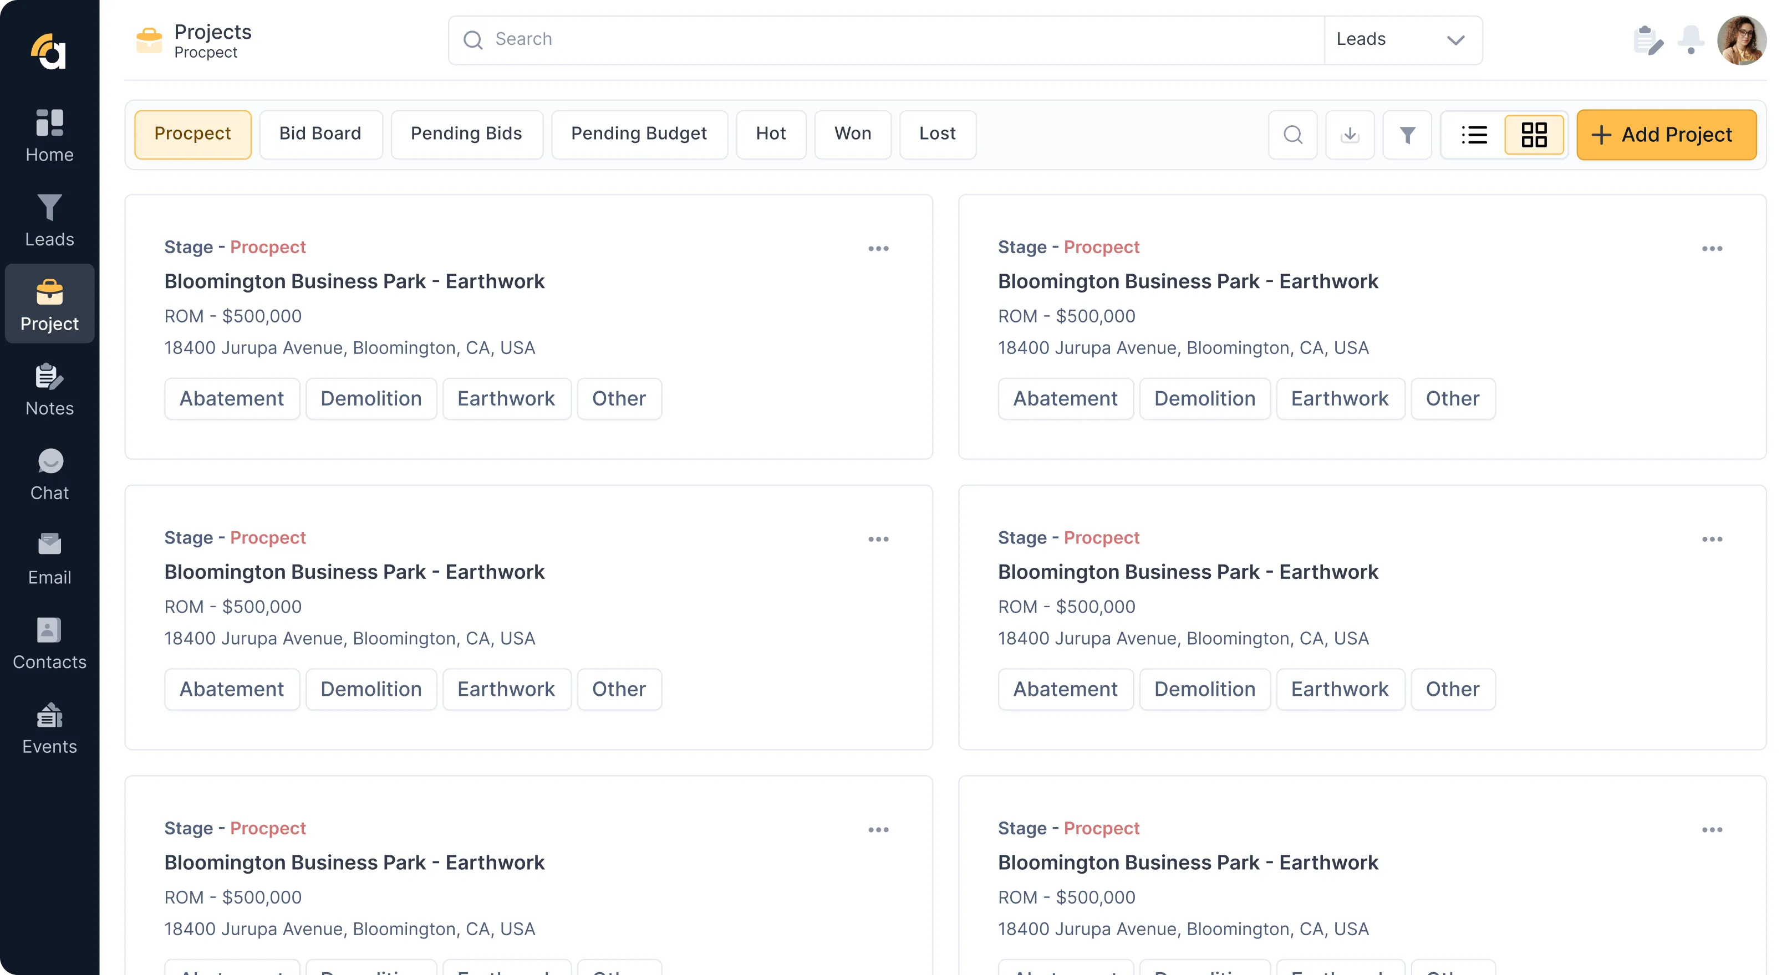Select the Procpect tab

pos(193,134)
